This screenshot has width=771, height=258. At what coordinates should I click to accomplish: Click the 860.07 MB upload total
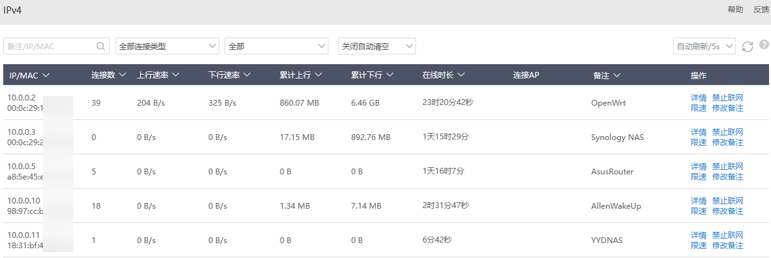299,102
